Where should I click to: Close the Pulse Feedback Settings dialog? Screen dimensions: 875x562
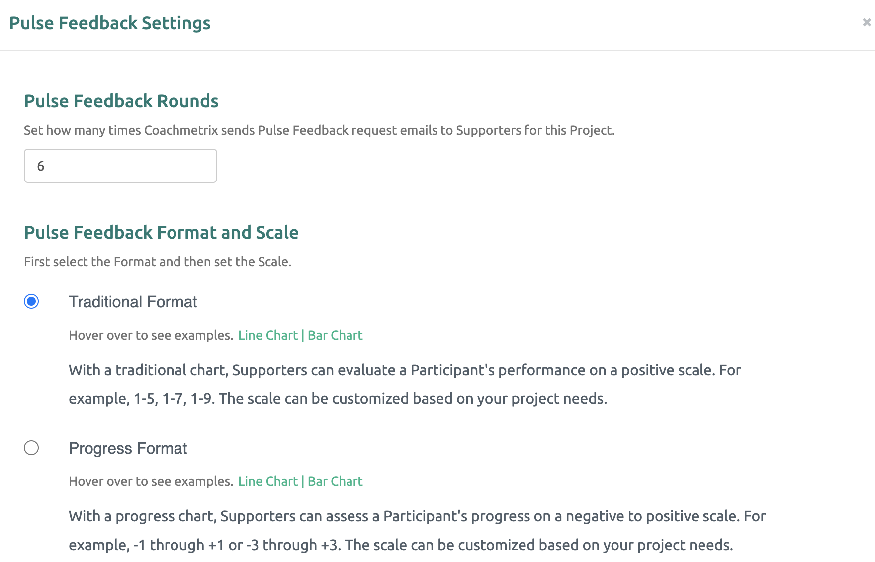(867, 22)
